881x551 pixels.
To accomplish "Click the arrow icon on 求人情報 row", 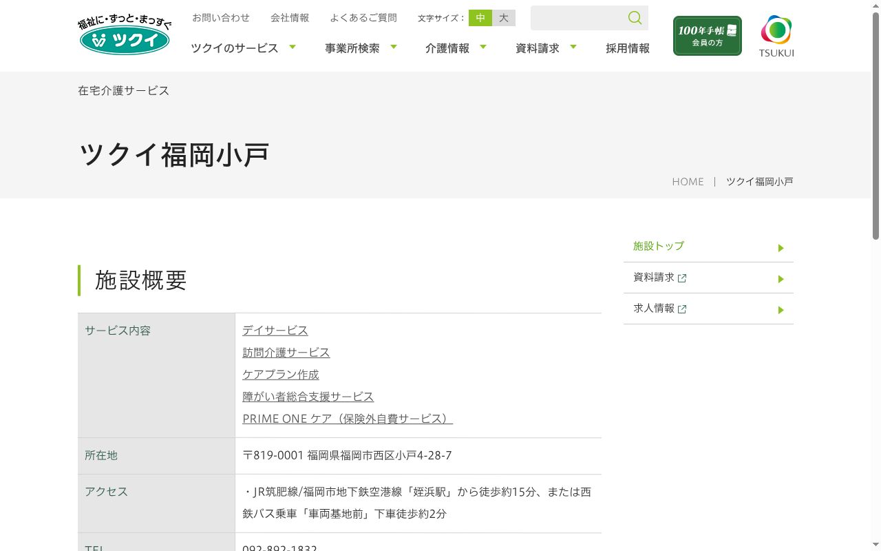I will 781,310.
